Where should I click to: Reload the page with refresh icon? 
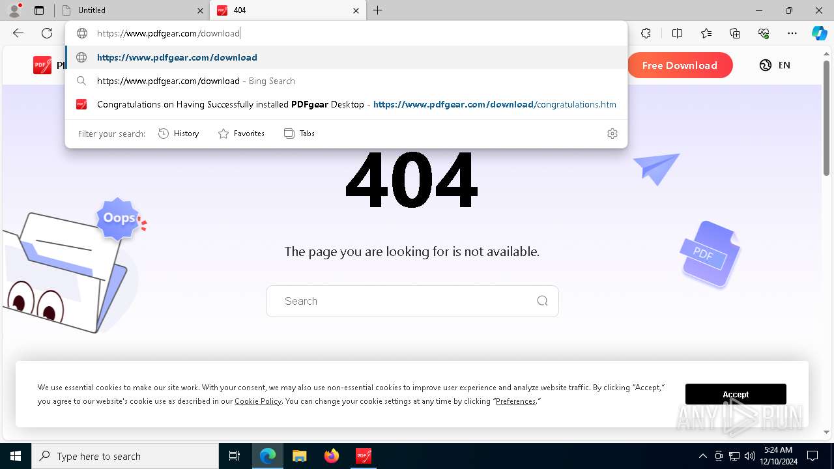[x=47, y=33]
